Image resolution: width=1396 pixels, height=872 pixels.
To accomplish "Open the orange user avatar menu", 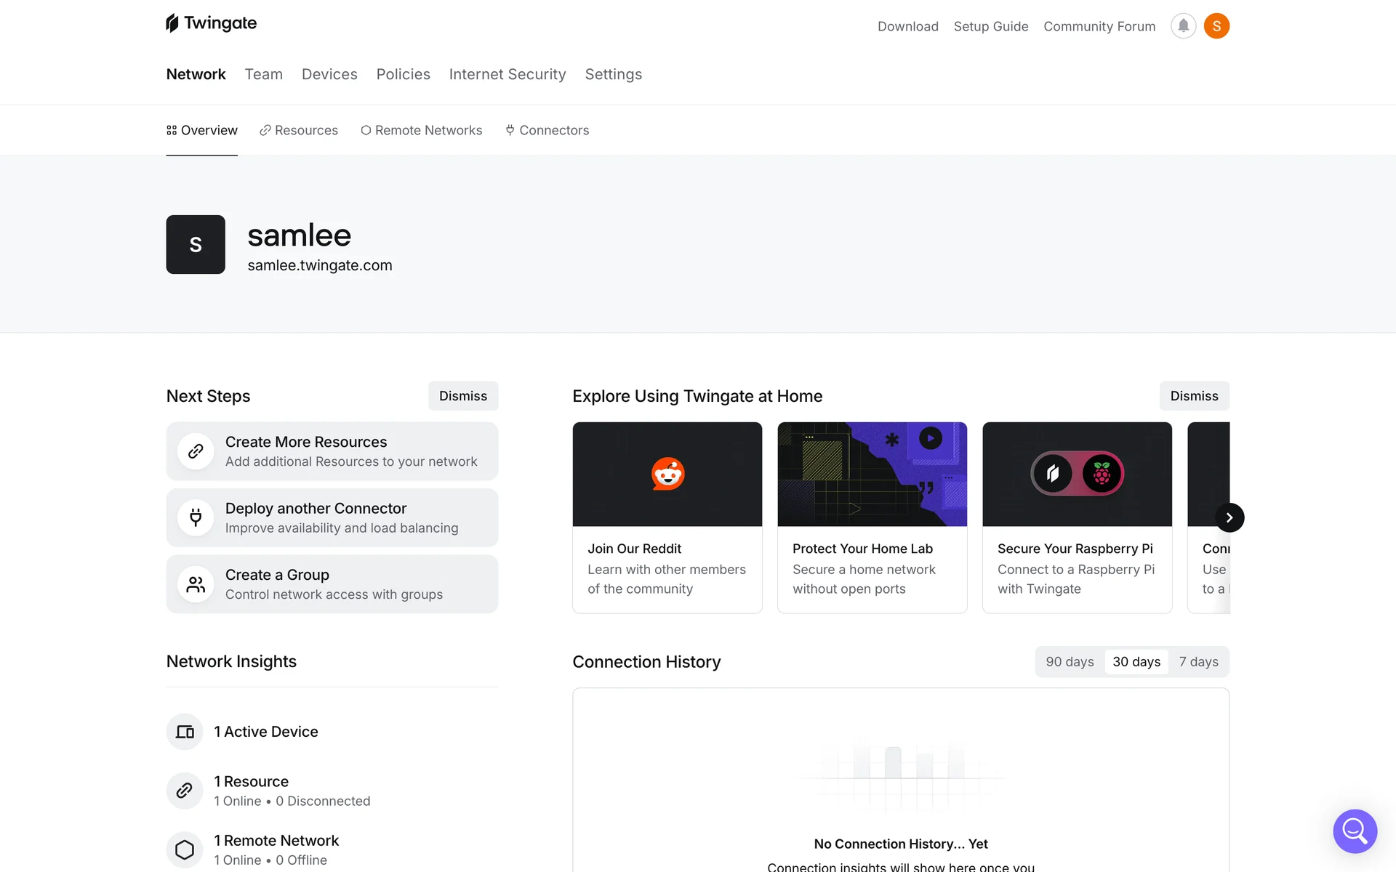I will point(1216,26).
